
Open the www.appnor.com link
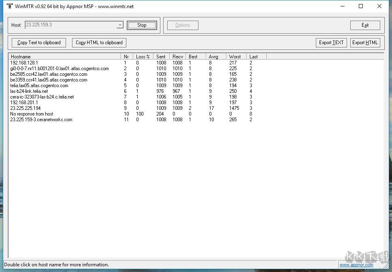tap(356, 265)
